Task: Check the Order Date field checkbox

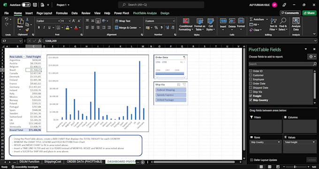Action: click(x=251, y=83)
